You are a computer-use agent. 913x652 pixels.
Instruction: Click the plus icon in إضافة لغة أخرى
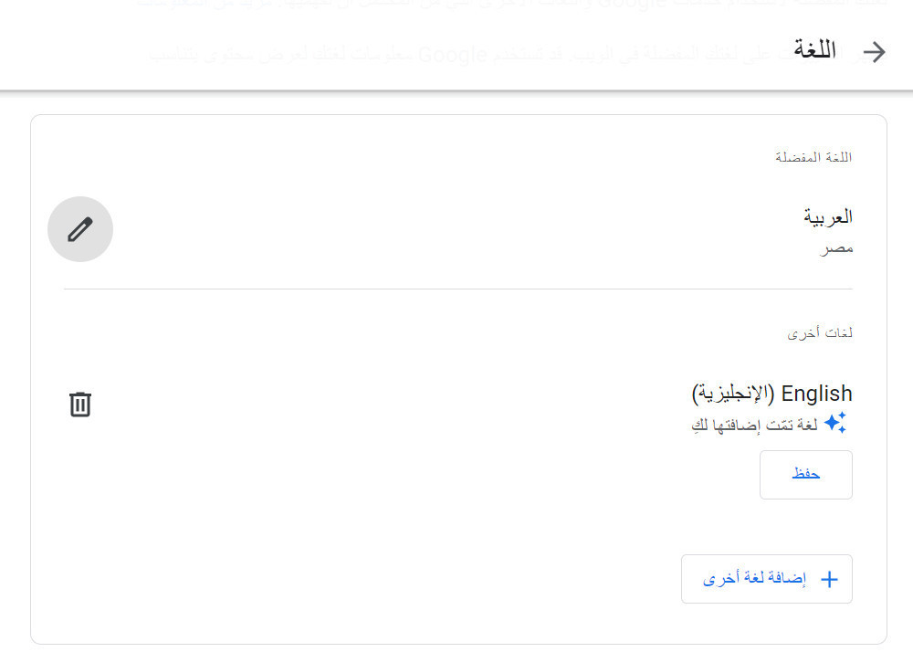(829, 579)
